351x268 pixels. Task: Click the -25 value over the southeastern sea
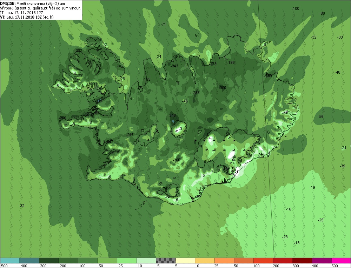tap(320, 220)
